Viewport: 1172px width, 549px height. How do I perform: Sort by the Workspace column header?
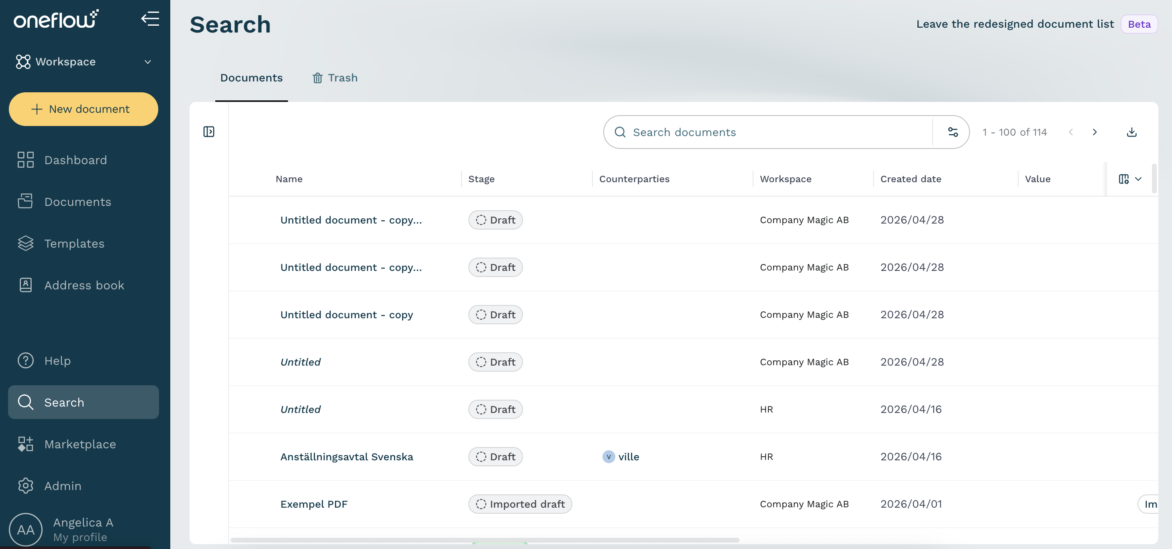coord(786,179)
